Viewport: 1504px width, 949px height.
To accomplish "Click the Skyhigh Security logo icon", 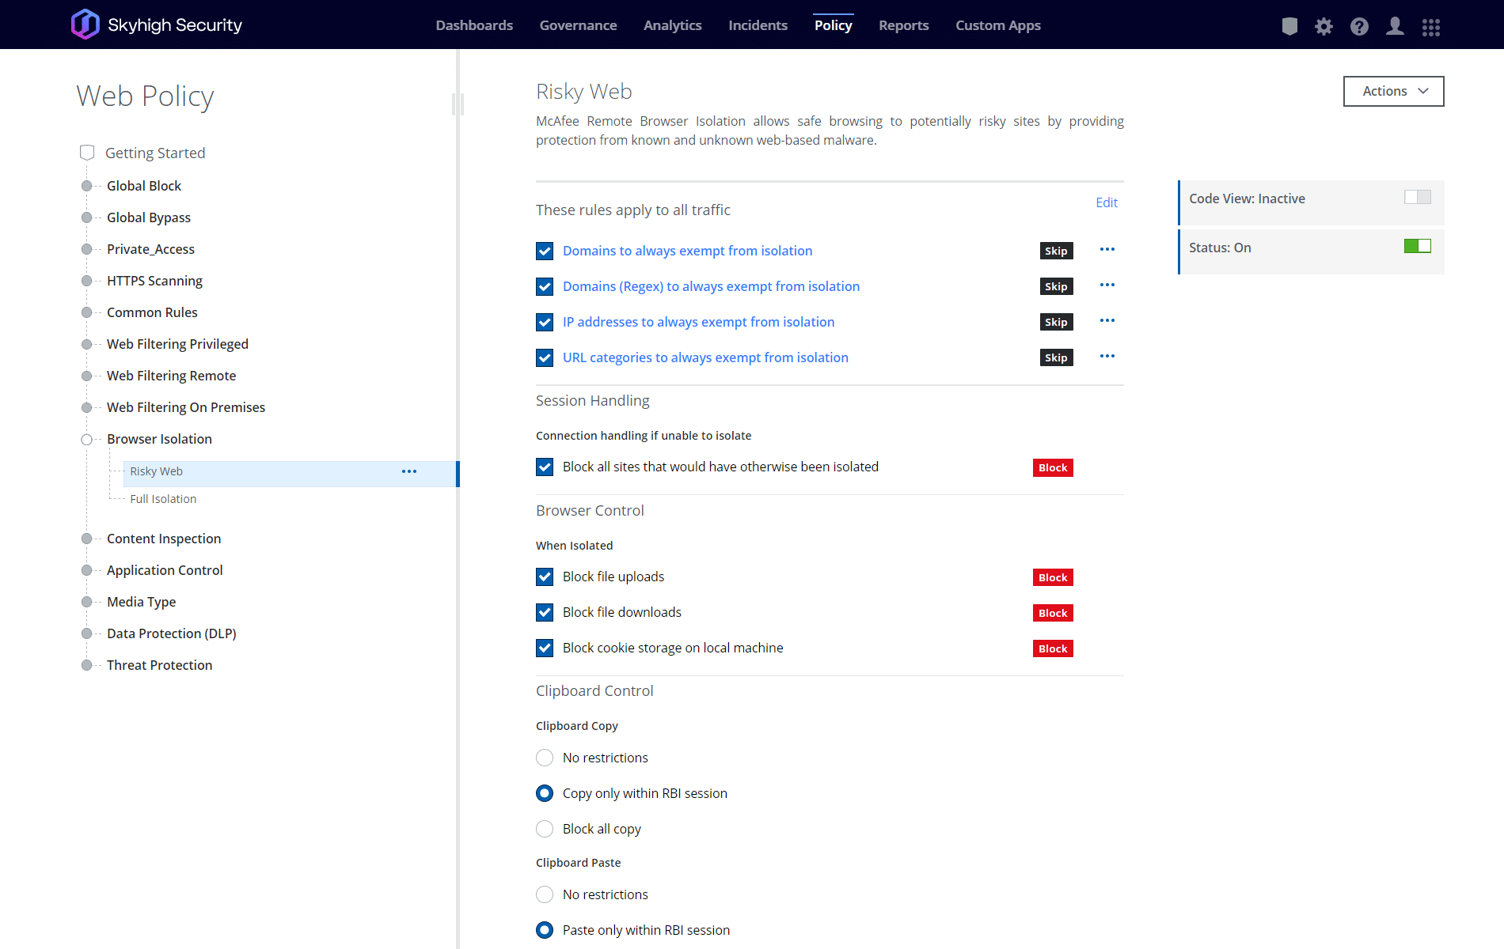I will (x=85, y=25).
